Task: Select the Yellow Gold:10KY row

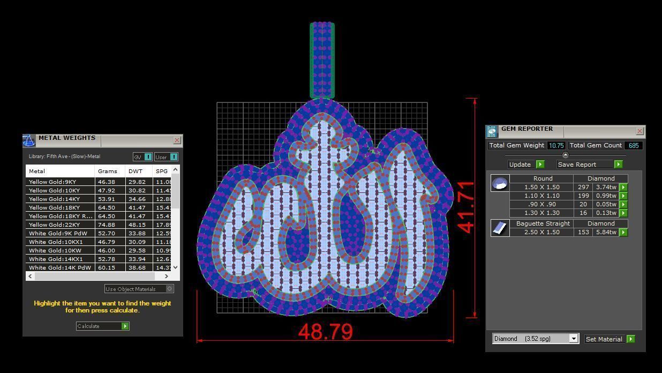Action: (99, 190)
